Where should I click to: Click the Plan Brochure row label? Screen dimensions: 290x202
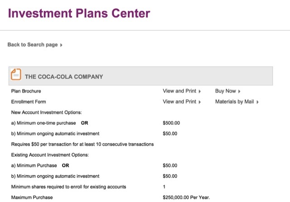(26, 91)
